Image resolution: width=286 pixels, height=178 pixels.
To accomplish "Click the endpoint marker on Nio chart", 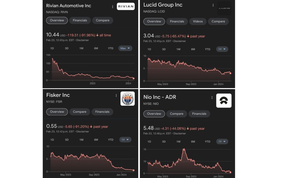I will point(230,172).
